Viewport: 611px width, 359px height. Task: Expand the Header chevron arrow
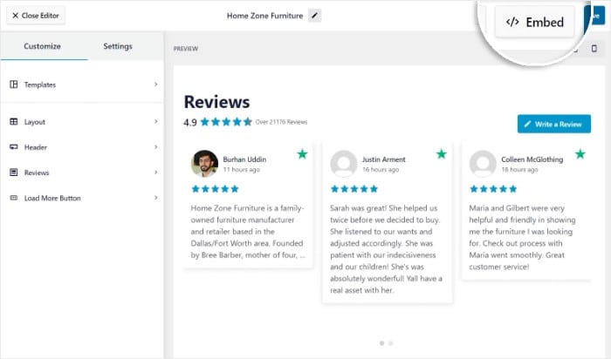[156, 146]
